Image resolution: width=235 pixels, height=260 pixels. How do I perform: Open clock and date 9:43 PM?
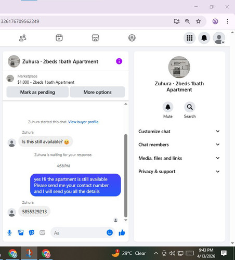[206, 253]
